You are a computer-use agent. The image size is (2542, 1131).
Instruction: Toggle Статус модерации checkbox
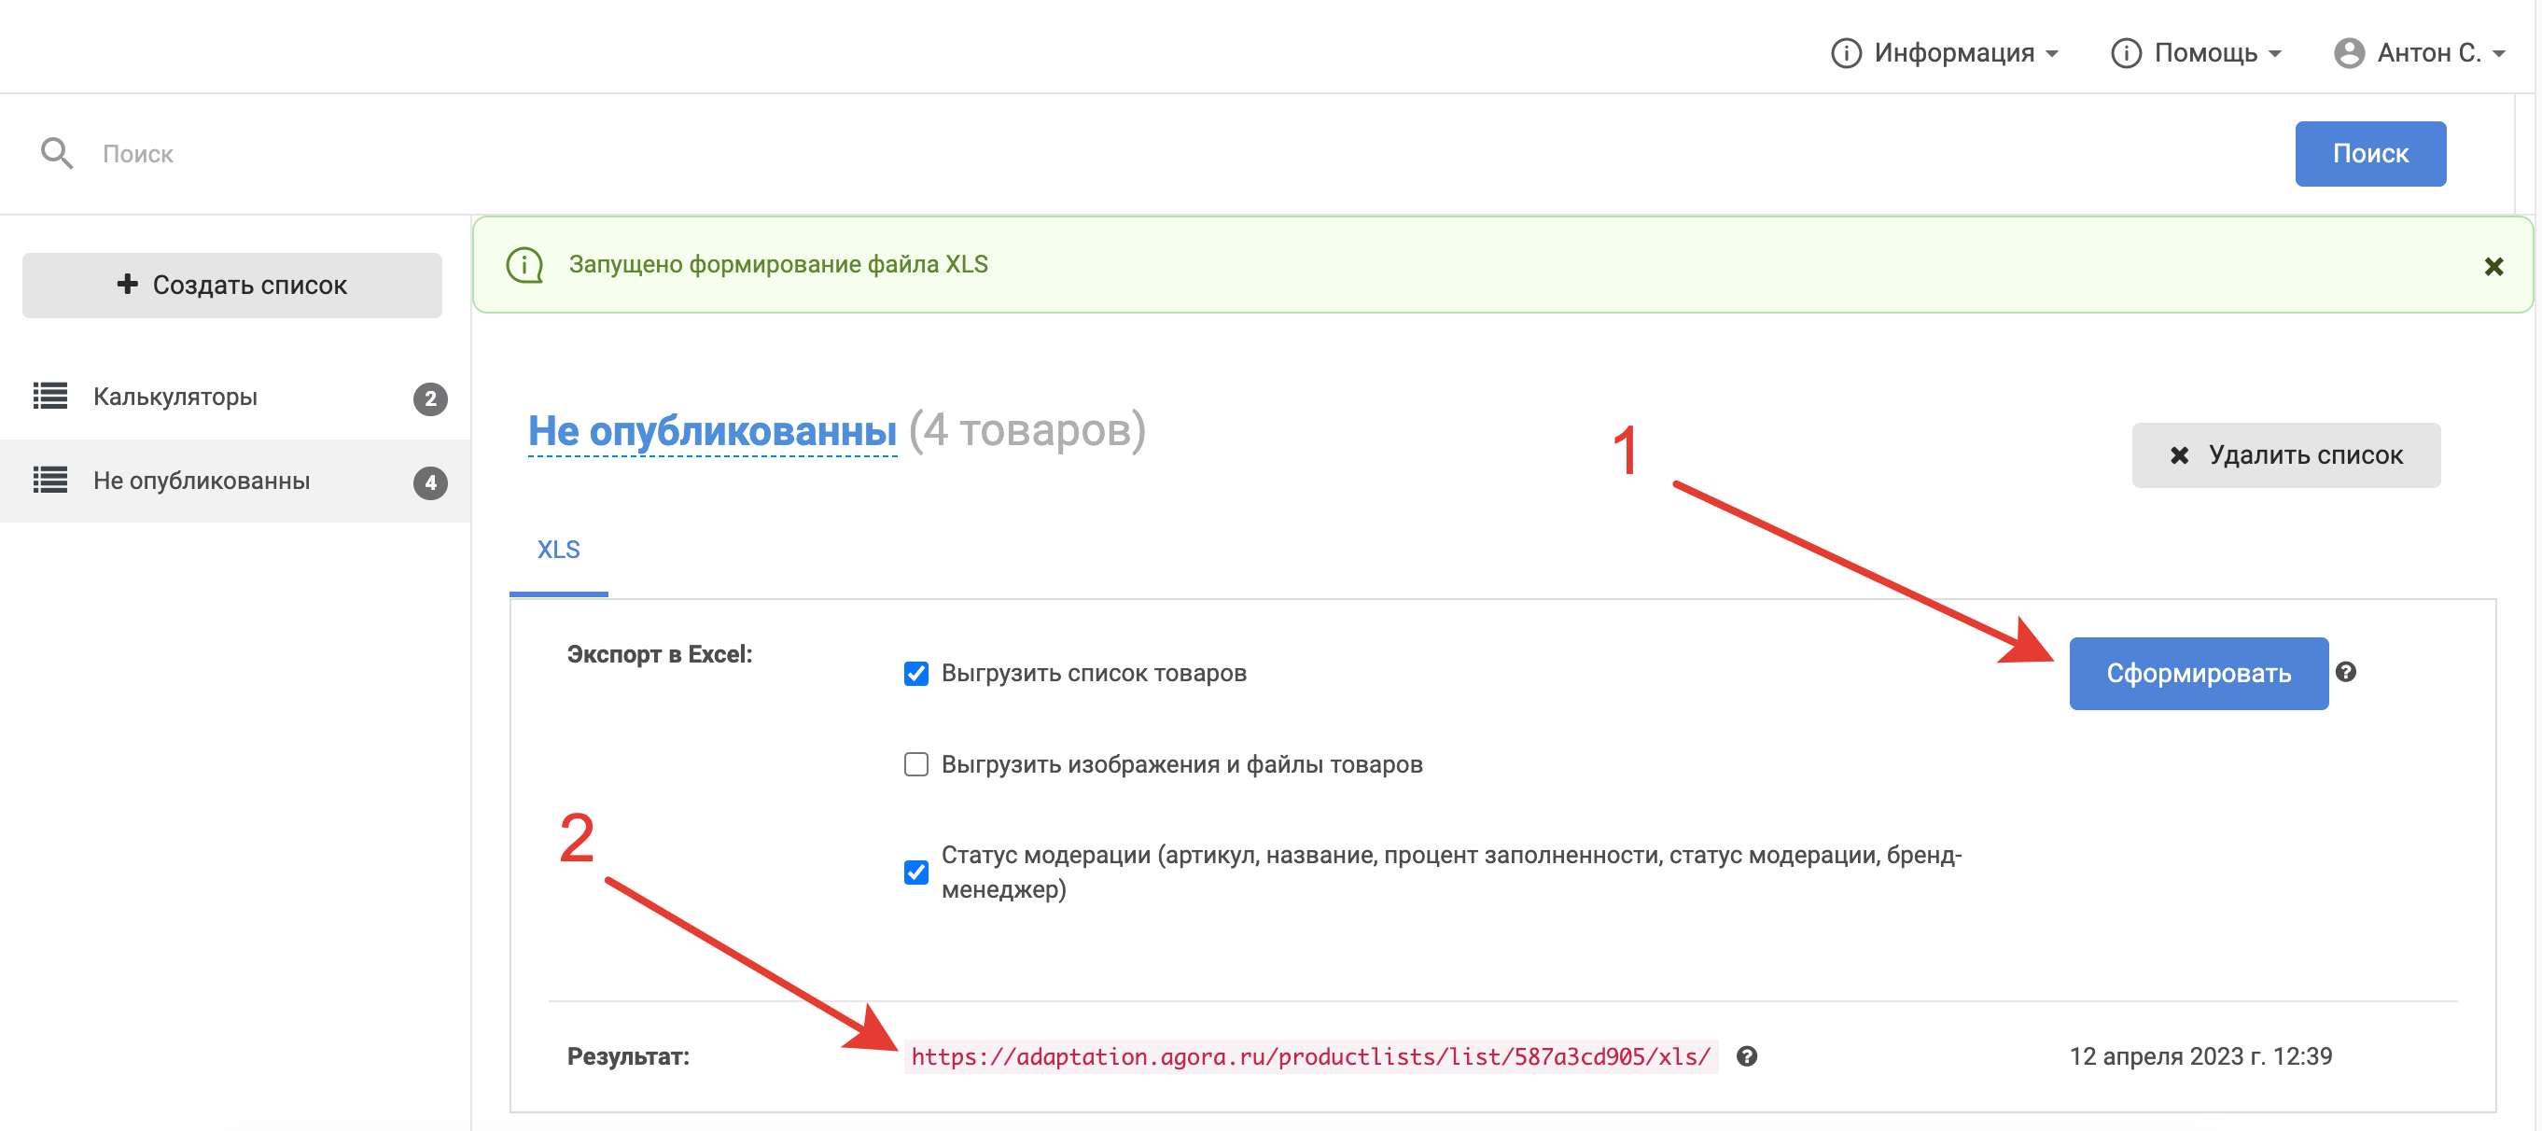(x=915, y=873)
